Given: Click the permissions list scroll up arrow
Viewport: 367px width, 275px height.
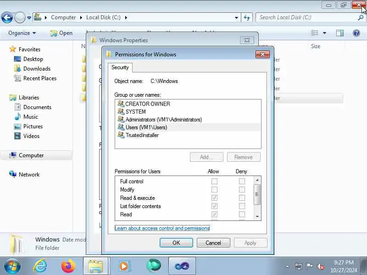Looking at the screenshot, I should (257, 180).
